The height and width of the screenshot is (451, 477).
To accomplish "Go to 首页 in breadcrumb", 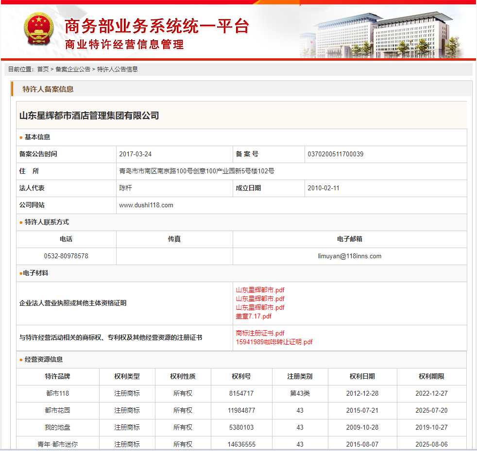I will (43, 69).
